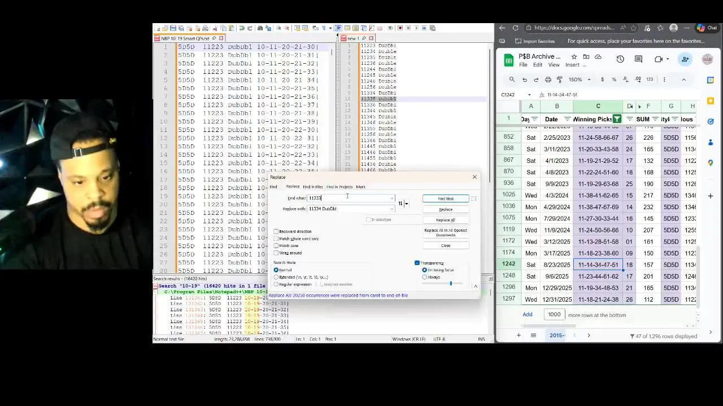Select Extended search mode radio
723x406 pixels.
276,277
